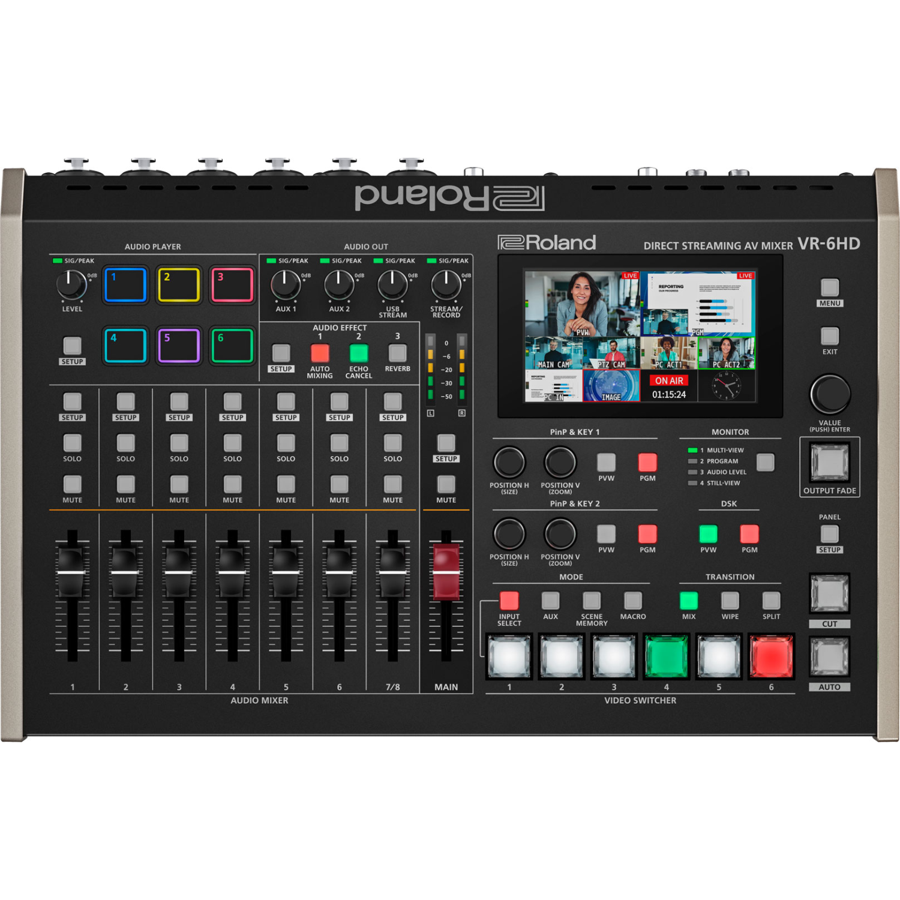Mute audio channel 7/8
The height and width of the screenshot is (900, 900).
392,484
